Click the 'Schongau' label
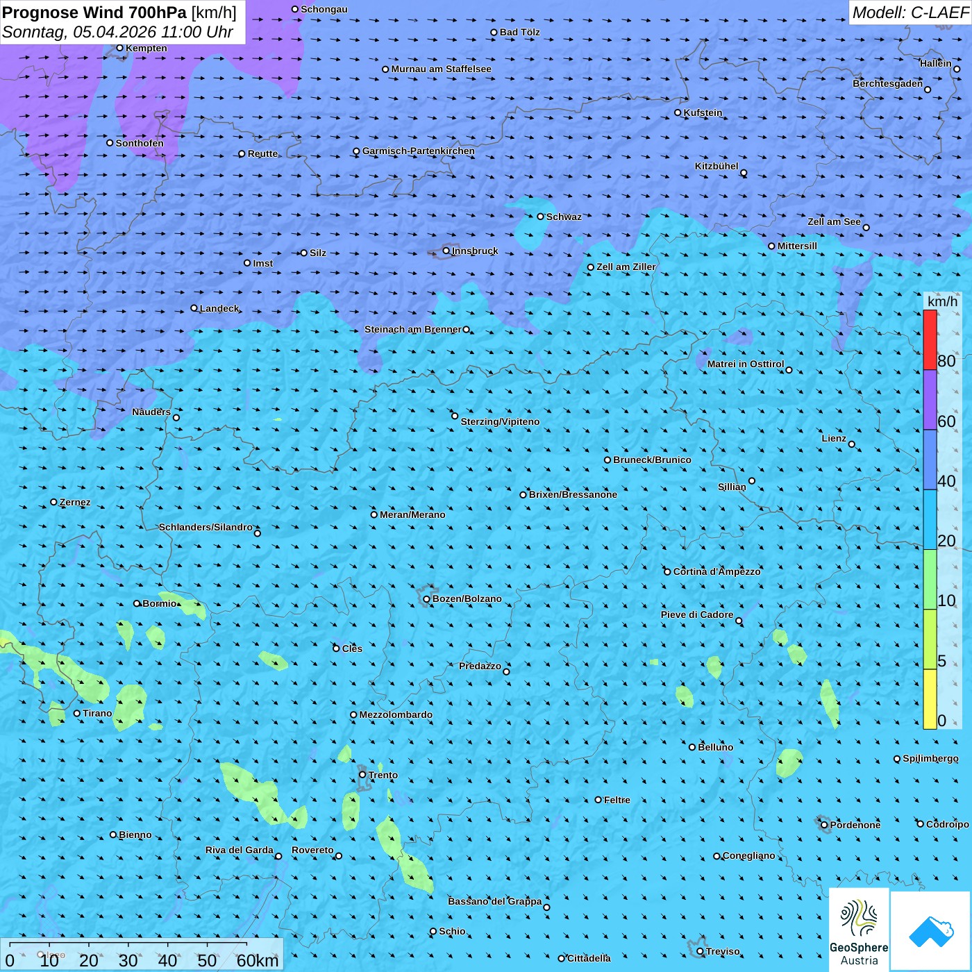The width and height of the screenshot is (972, 972). tap(324, 9)
